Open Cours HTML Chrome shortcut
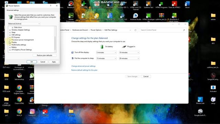Screen dimensions: 220x124 point(19,101)
